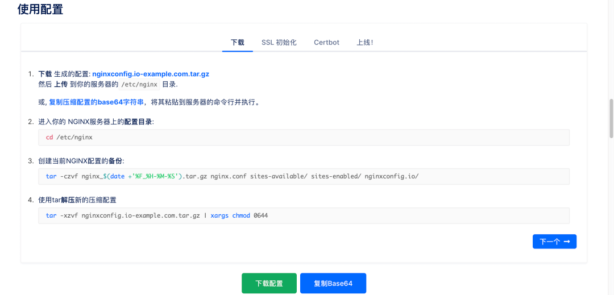Go to the 上线! tab
Viewport: 614px width, 295px height.
pos(364,42)
